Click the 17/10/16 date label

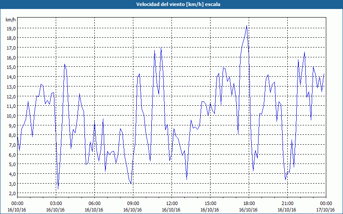point(325,210)
